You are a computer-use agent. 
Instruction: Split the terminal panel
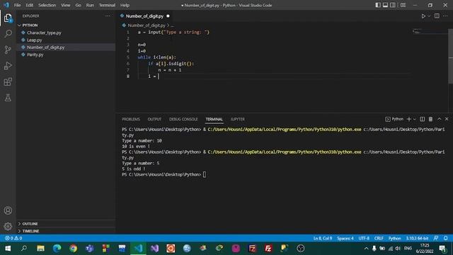pos(422,119)
